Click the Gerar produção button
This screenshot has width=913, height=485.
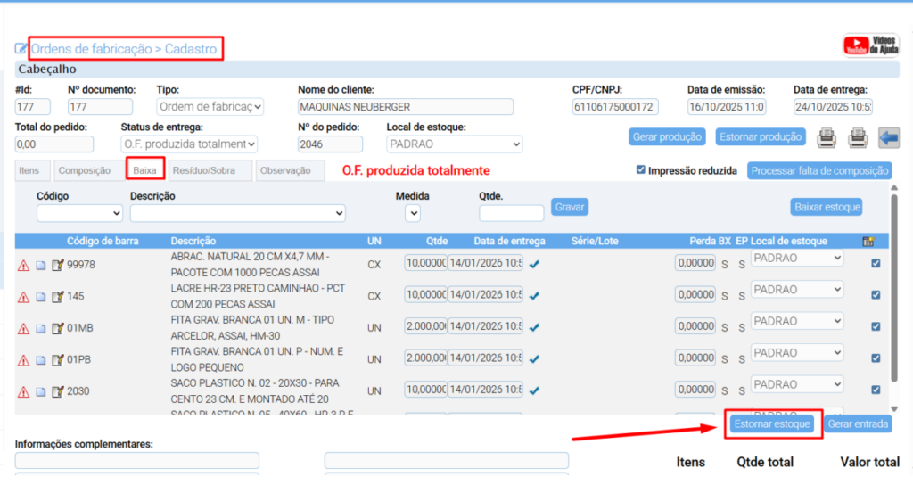click(x=667, y=136)
